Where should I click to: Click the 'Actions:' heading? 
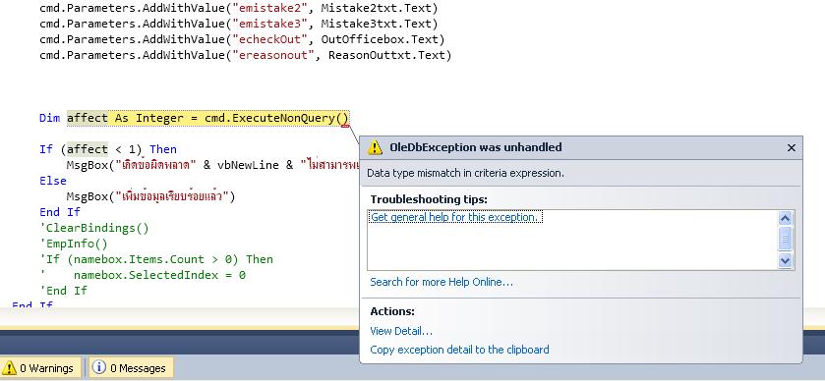pos(392,311)
